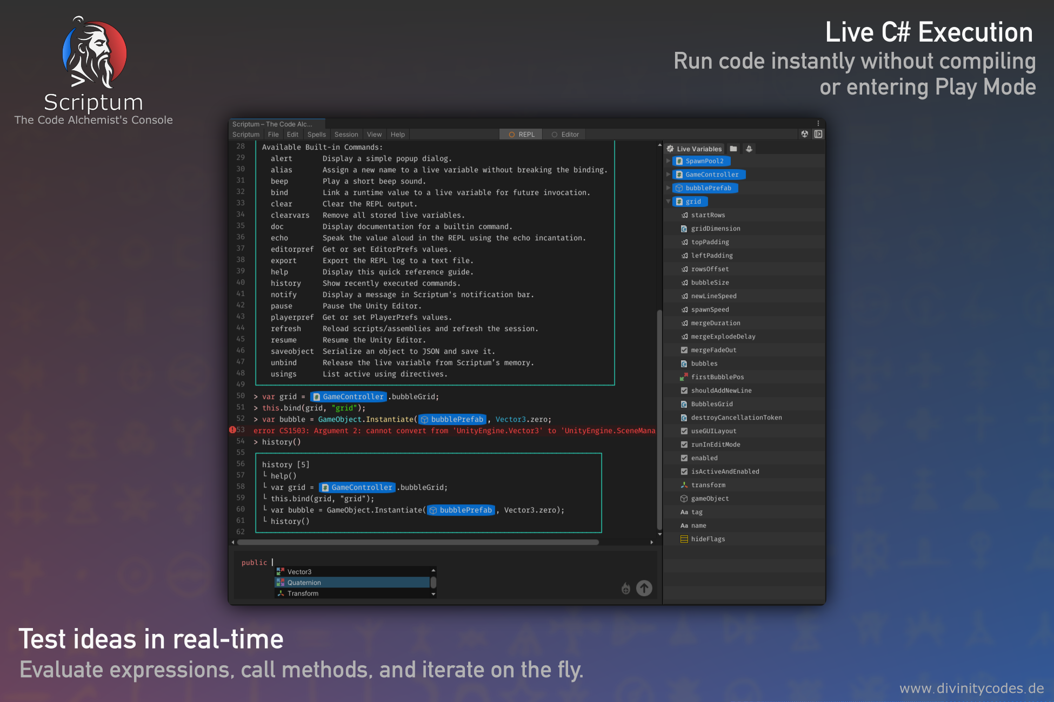Screen dimensions: 1054x702
Task: Click the Transform suggestion icon in autocomplete
Action: click(281, 593)
